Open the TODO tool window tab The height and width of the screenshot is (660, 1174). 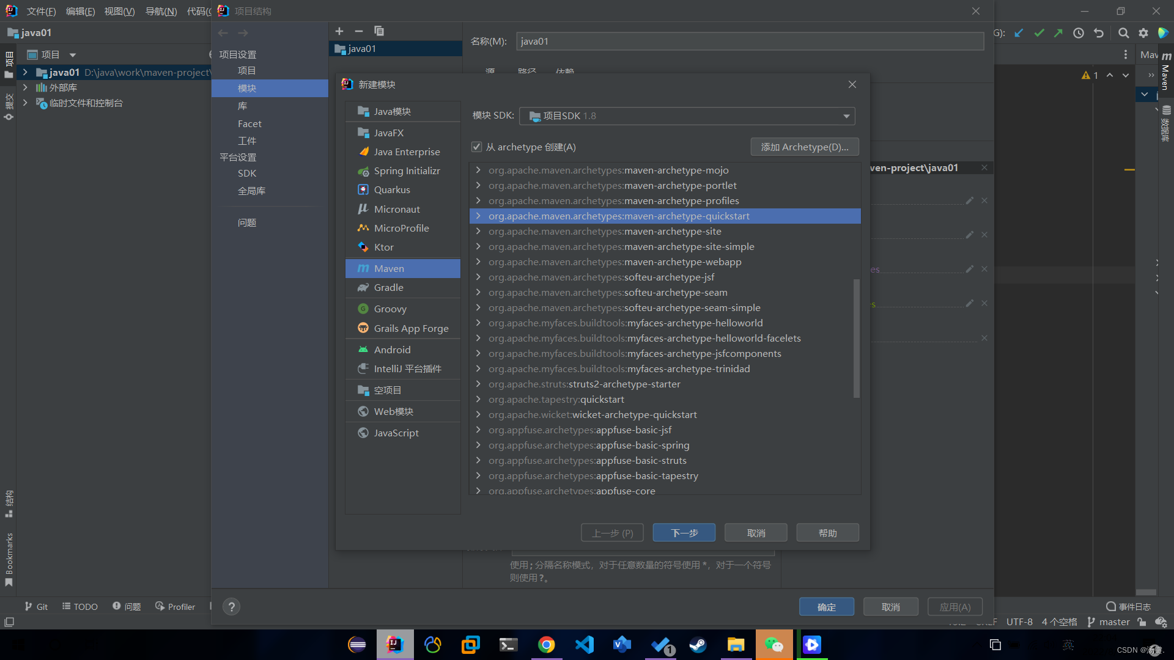[x=80, y=606]
